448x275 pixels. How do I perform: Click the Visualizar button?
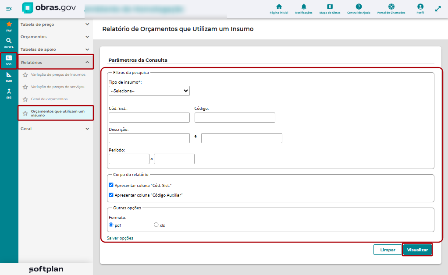pyautogui.click(x=417, y=250)
